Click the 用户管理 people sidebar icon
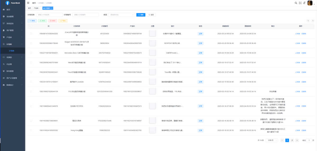317x151 pixels. click(x=4, y=30)
